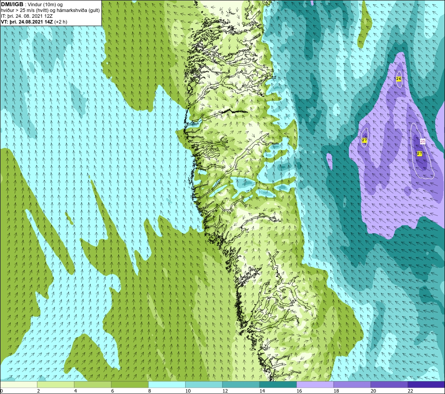Pick the aqua 10–12 legend color
This screenshot has width=445, height=394.
(x=204, y=384)
